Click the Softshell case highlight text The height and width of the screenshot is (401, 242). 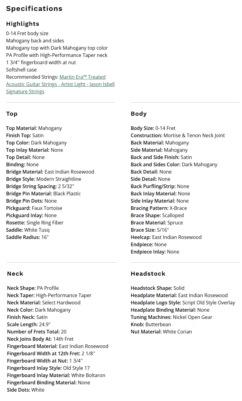pyautogui.click(x=21, y=70)
